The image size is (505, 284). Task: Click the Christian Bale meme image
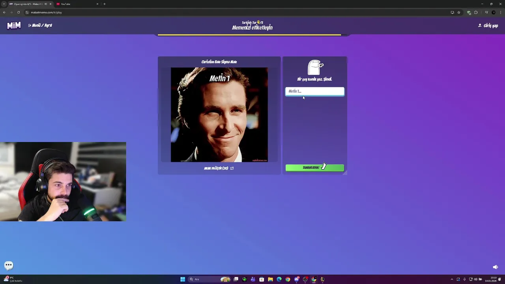click(219, 115)
